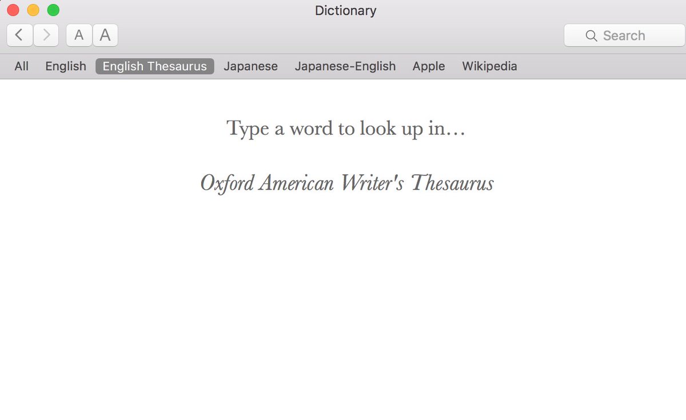The height and width of the screenshot is (420, 686).
Task: Select the English Thesaurus tab
Action: (x=155, y=66)
